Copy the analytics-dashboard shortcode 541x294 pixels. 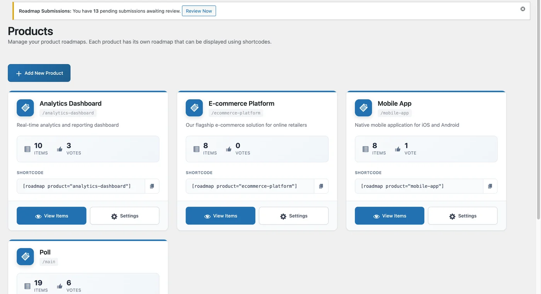[x=152, y=186]
